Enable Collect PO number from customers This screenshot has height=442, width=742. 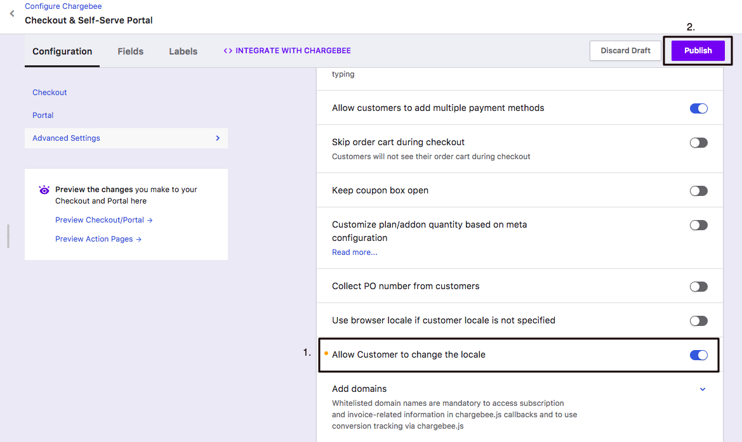699,286
